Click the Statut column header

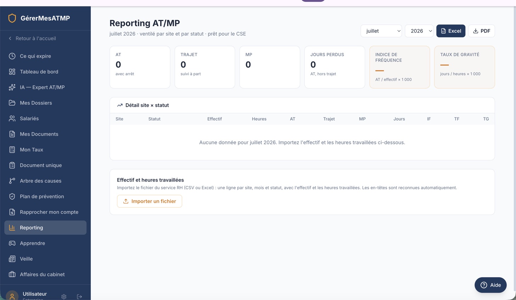coord(154,119)
